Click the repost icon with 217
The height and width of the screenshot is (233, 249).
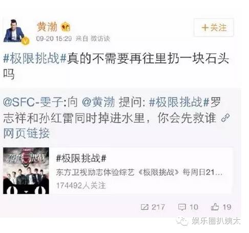(x=144, y=207)
